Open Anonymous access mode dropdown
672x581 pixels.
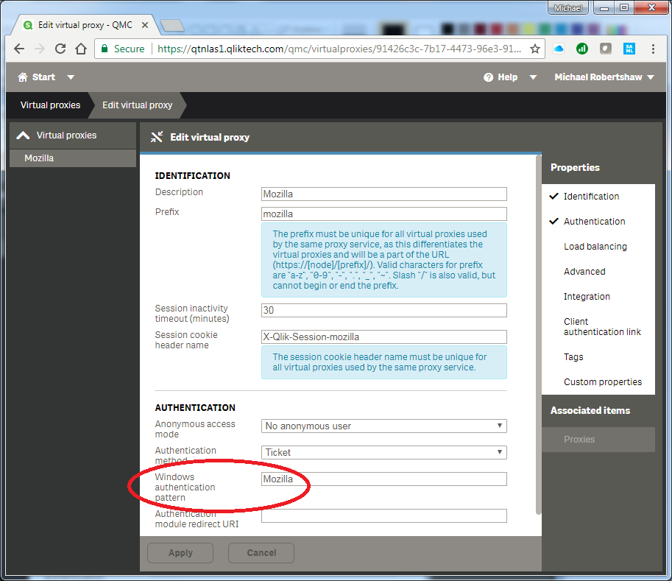click(x=384, y=426)
